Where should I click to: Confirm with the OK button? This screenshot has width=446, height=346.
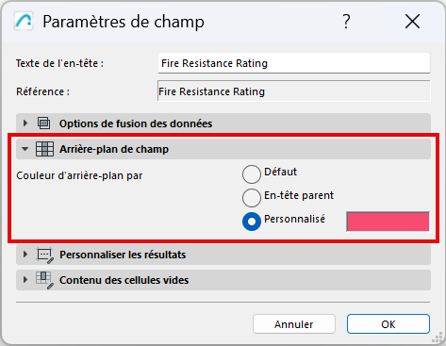point(388,324)
